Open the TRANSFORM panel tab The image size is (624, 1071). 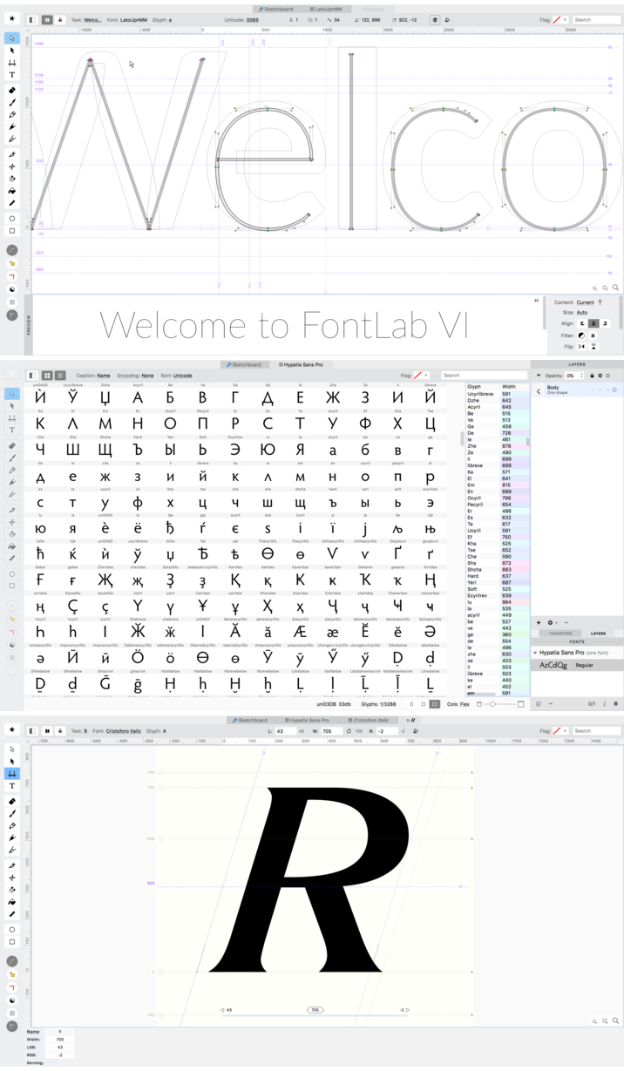tap(560, 634)
